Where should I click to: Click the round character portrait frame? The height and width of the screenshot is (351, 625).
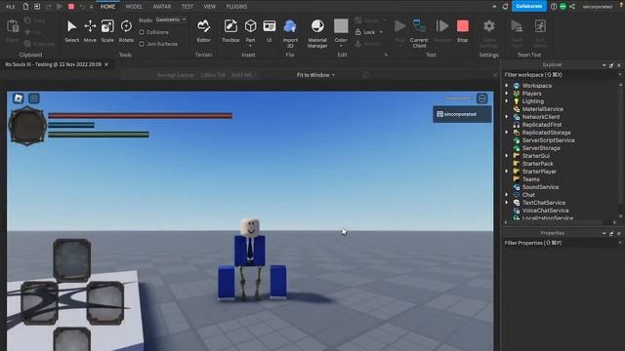click(x=27, y=126)
